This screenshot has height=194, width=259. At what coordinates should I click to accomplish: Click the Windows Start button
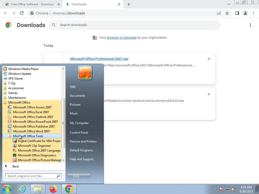[7, 189]
